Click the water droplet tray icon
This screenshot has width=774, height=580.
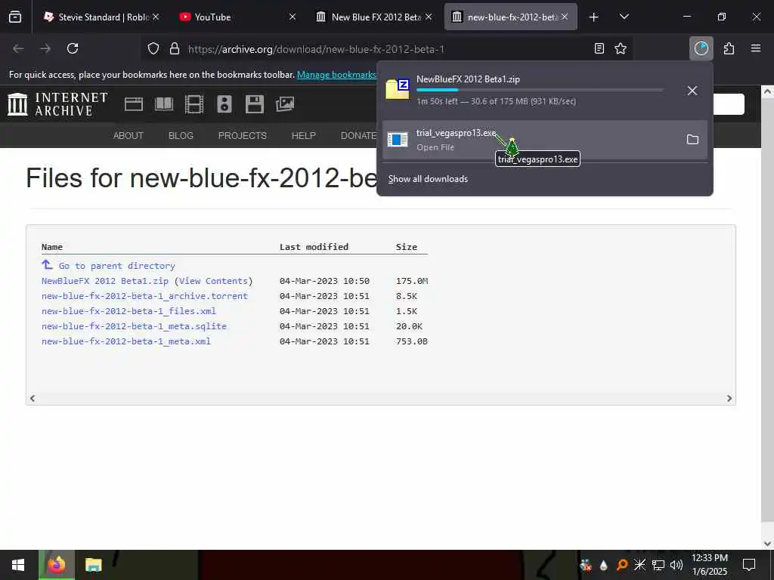[x=604, y=565]
